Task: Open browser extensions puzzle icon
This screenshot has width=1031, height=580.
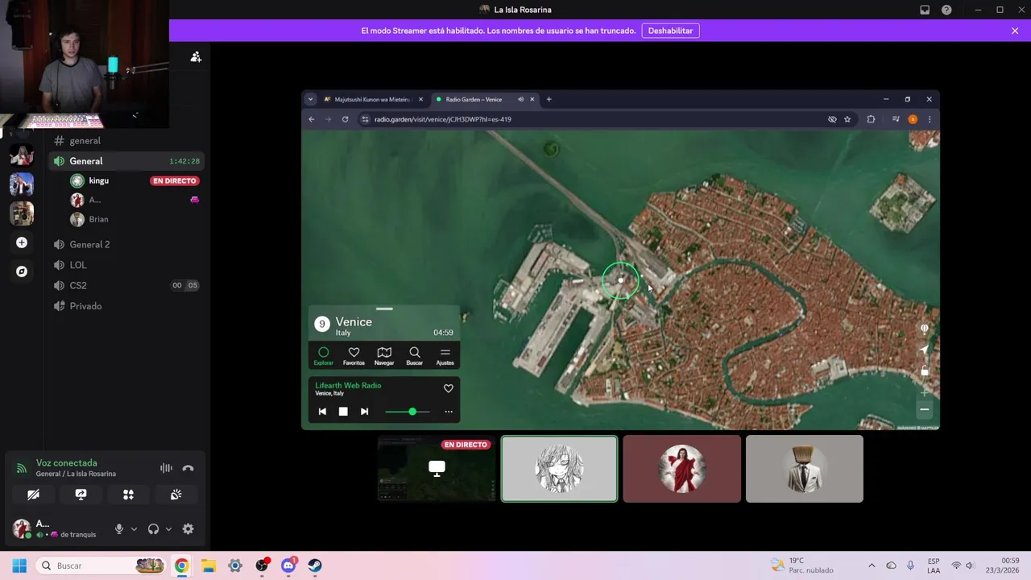Action: (871, 119)
